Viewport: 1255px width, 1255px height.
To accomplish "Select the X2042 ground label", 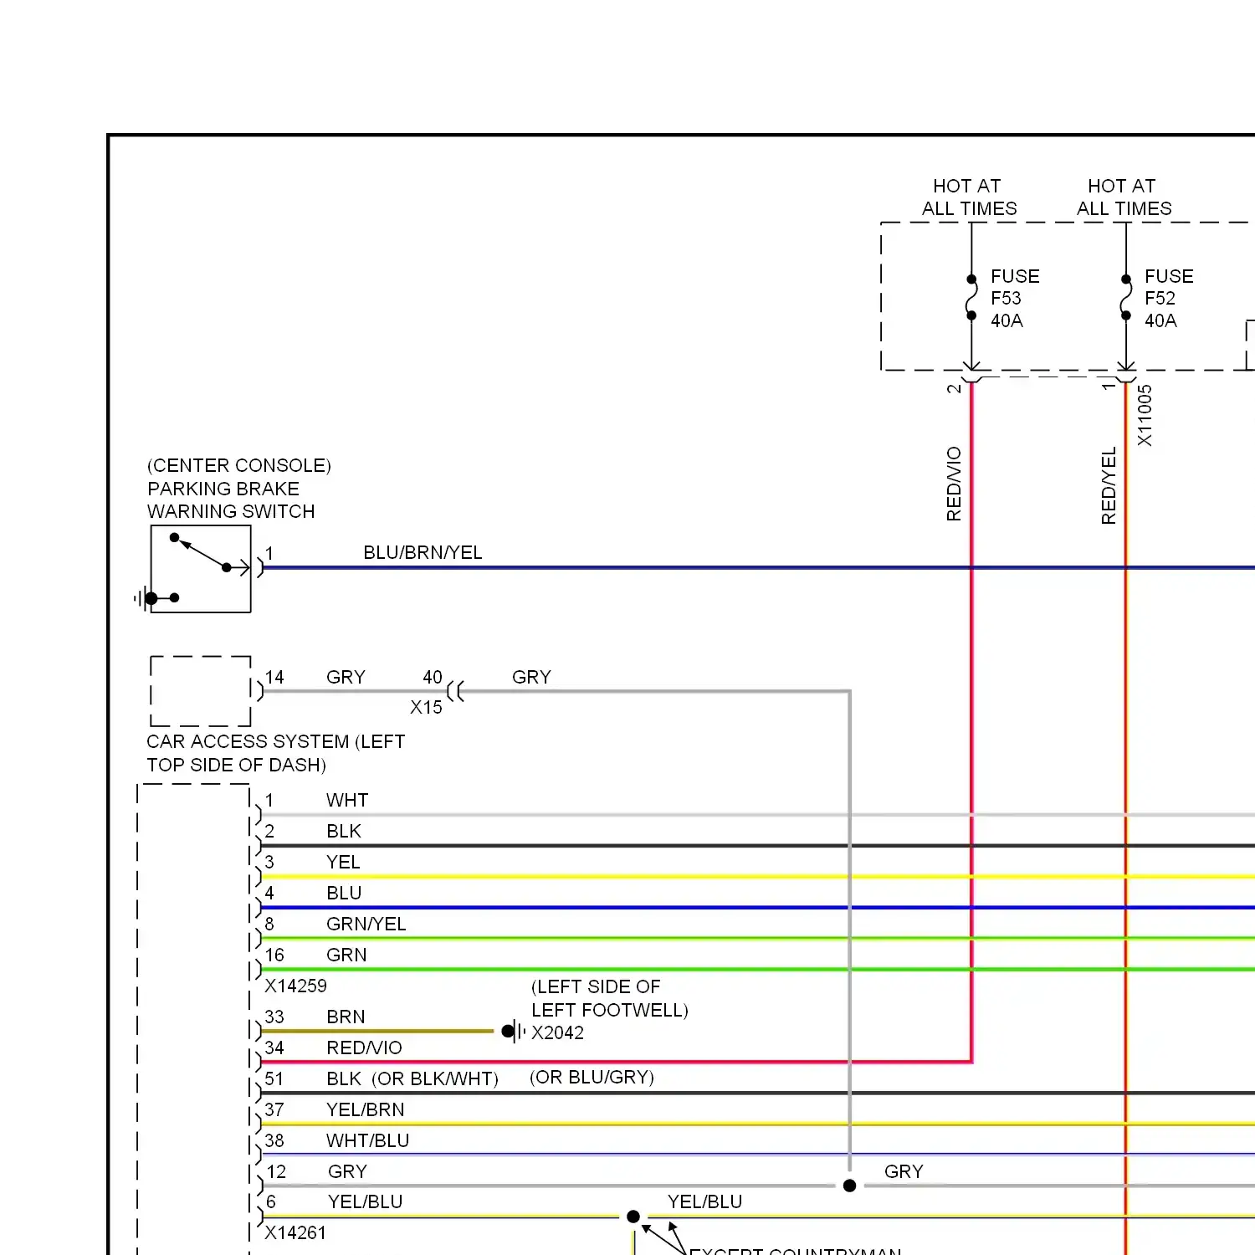I will (557, 1033).
